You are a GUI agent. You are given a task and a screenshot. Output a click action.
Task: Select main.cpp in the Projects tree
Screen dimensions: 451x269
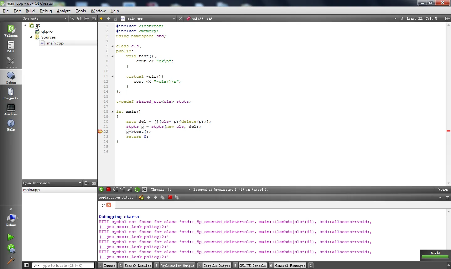click(x=55, y=43)
